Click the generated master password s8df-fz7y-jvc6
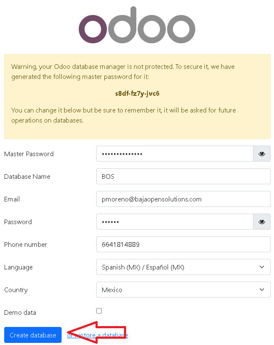 click(137, 94)
